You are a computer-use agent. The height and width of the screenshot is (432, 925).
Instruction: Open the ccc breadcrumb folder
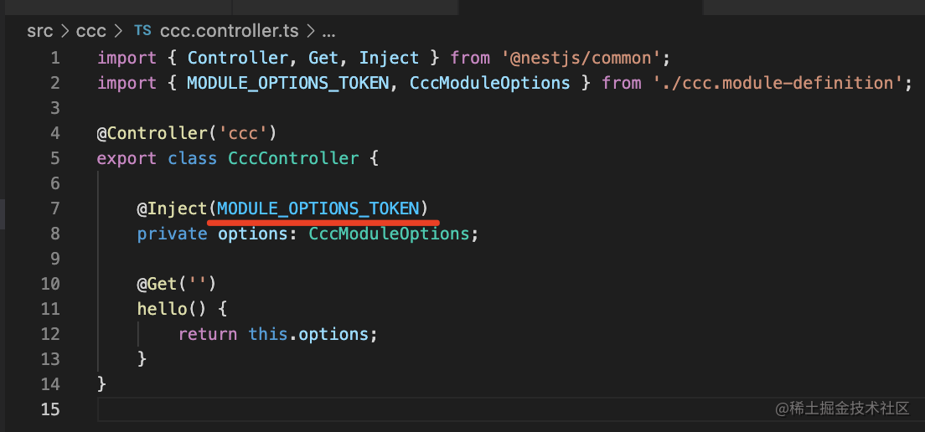91,32
